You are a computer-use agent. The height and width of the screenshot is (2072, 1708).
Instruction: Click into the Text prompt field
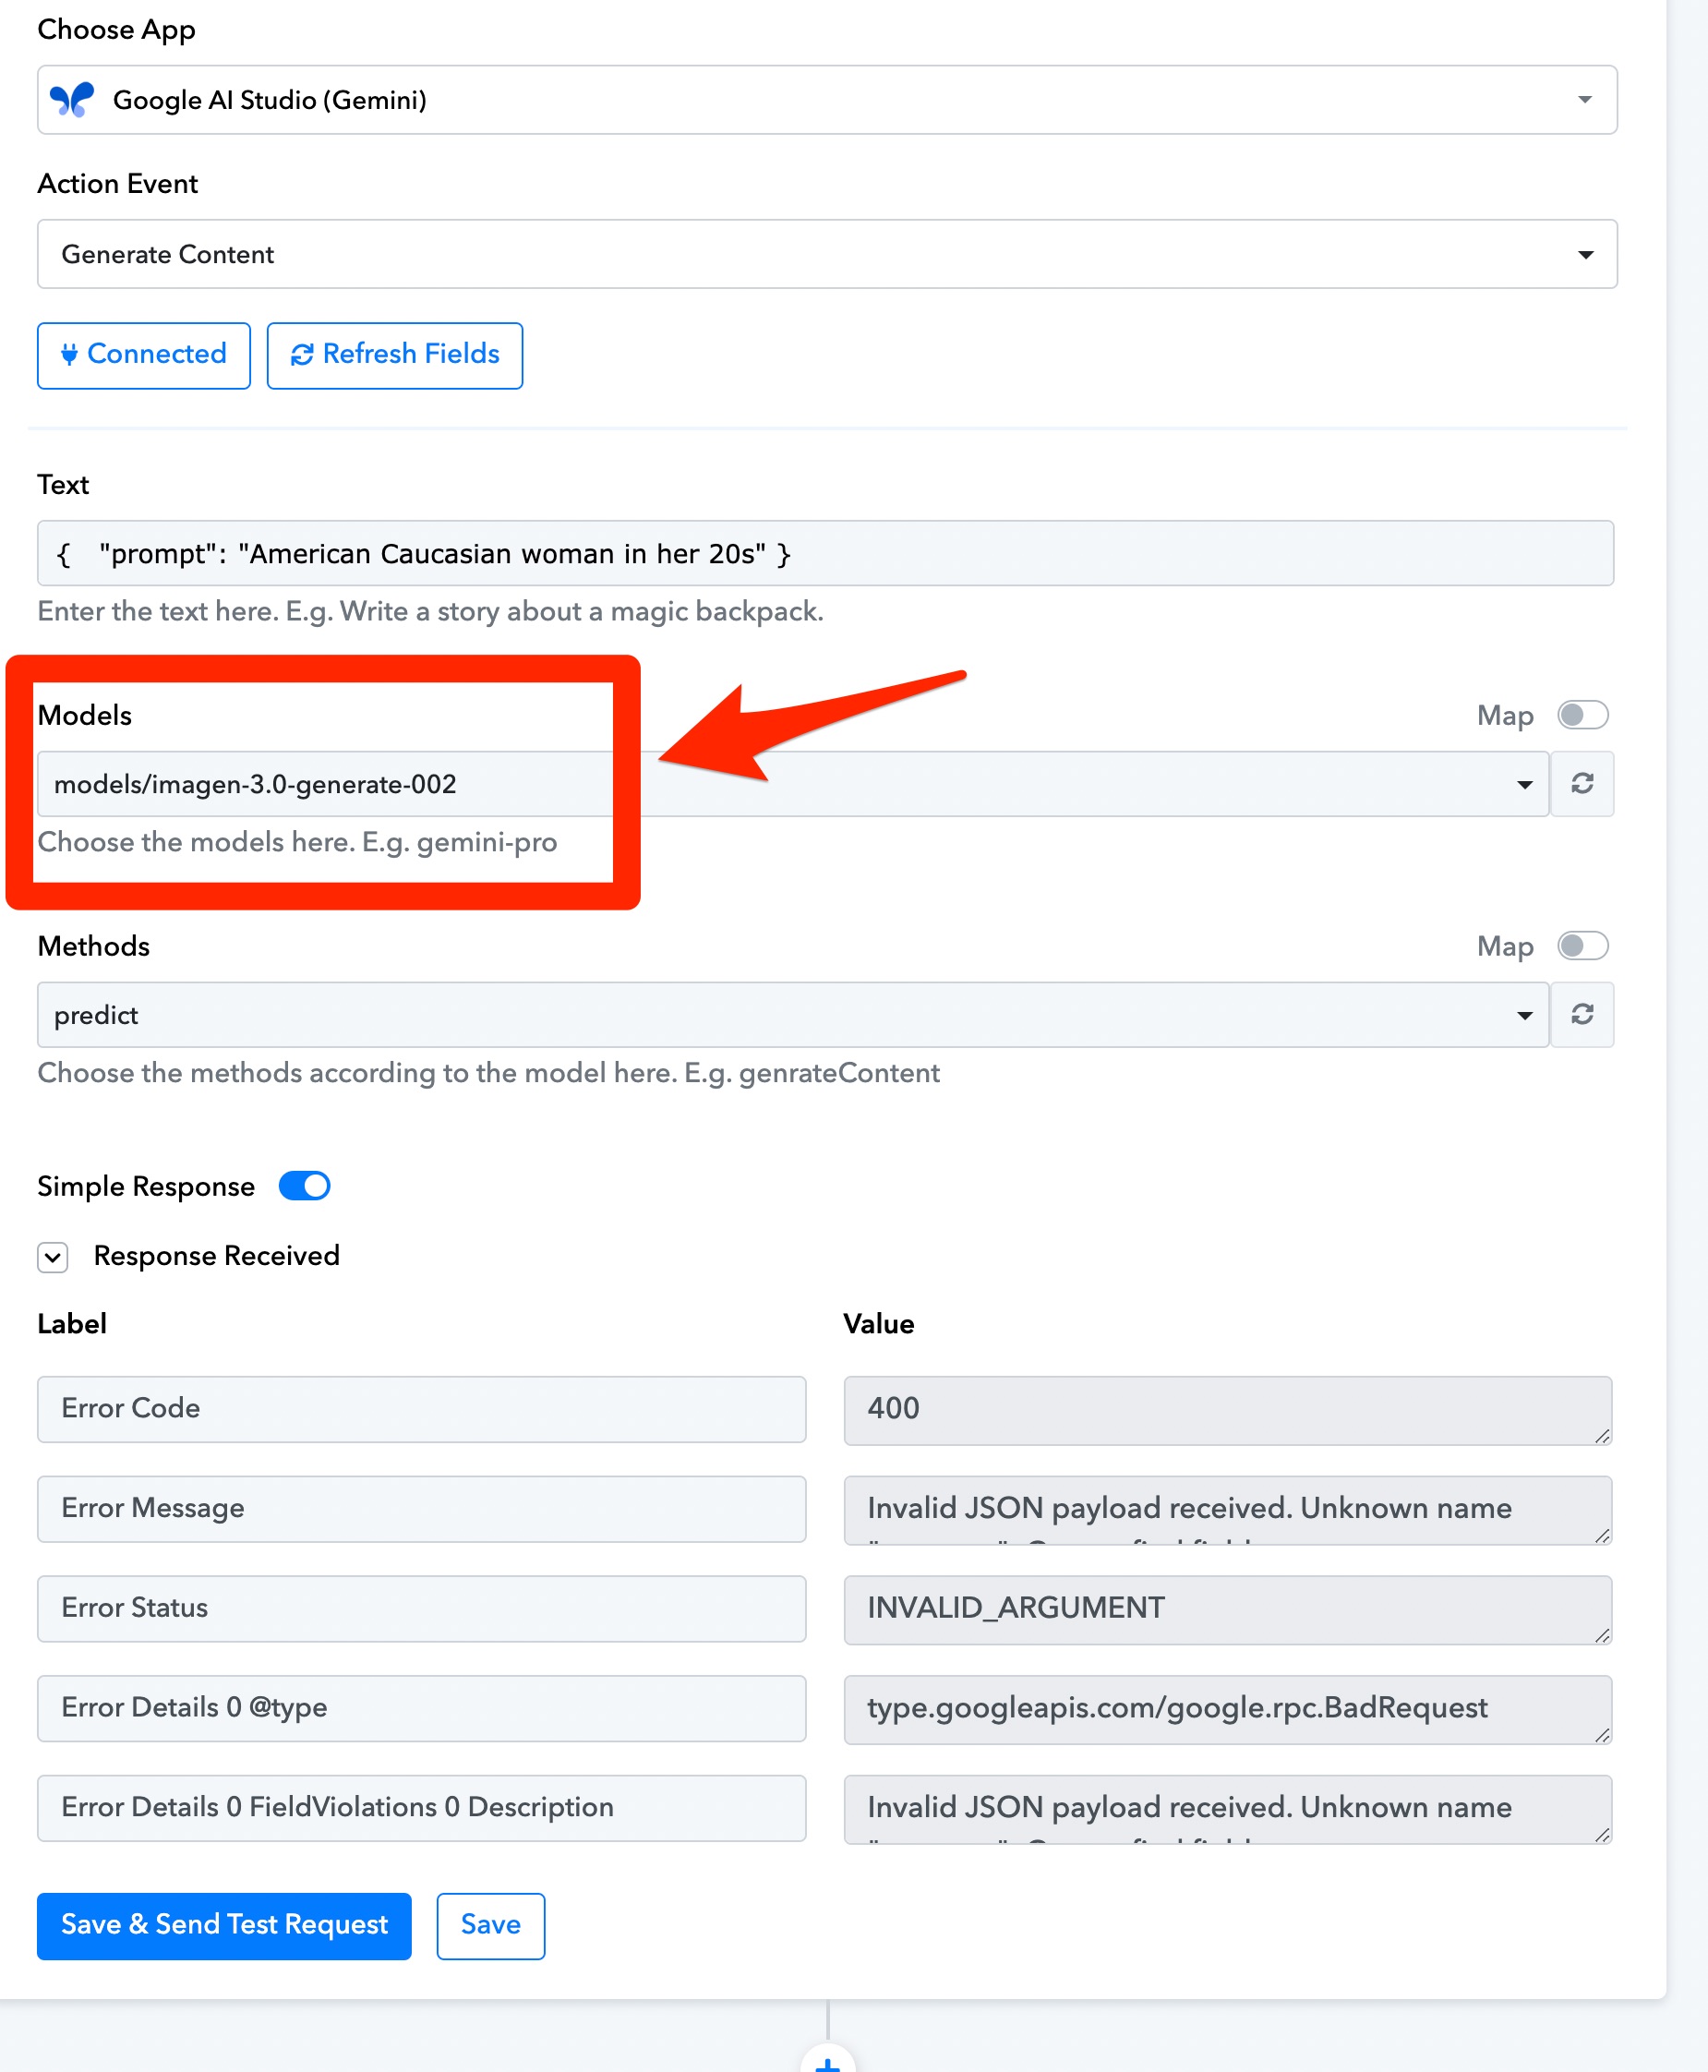point(824,553)
